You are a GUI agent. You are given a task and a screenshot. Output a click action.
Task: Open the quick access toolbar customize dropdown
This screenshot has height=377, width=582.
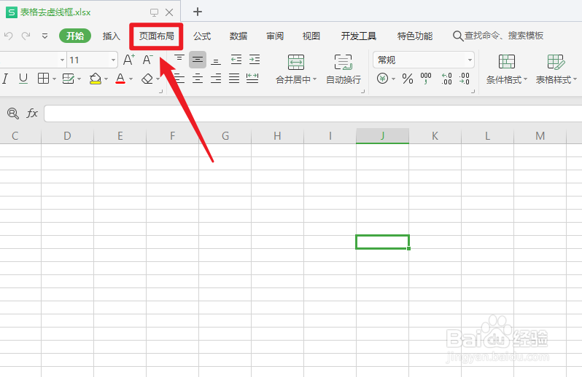44,36
